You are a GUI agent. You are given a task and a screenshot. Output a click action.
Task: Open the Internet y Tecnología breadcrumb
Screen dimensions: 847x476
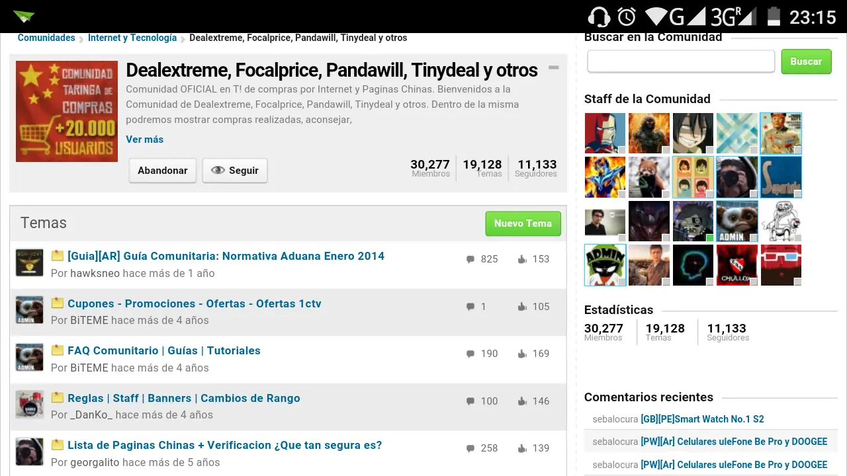(x=132, y=38)
